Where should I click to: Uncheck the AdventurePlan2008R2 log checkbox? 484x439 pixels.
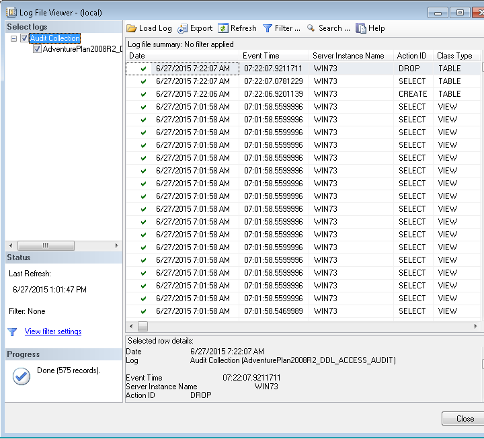click(38, 49)
